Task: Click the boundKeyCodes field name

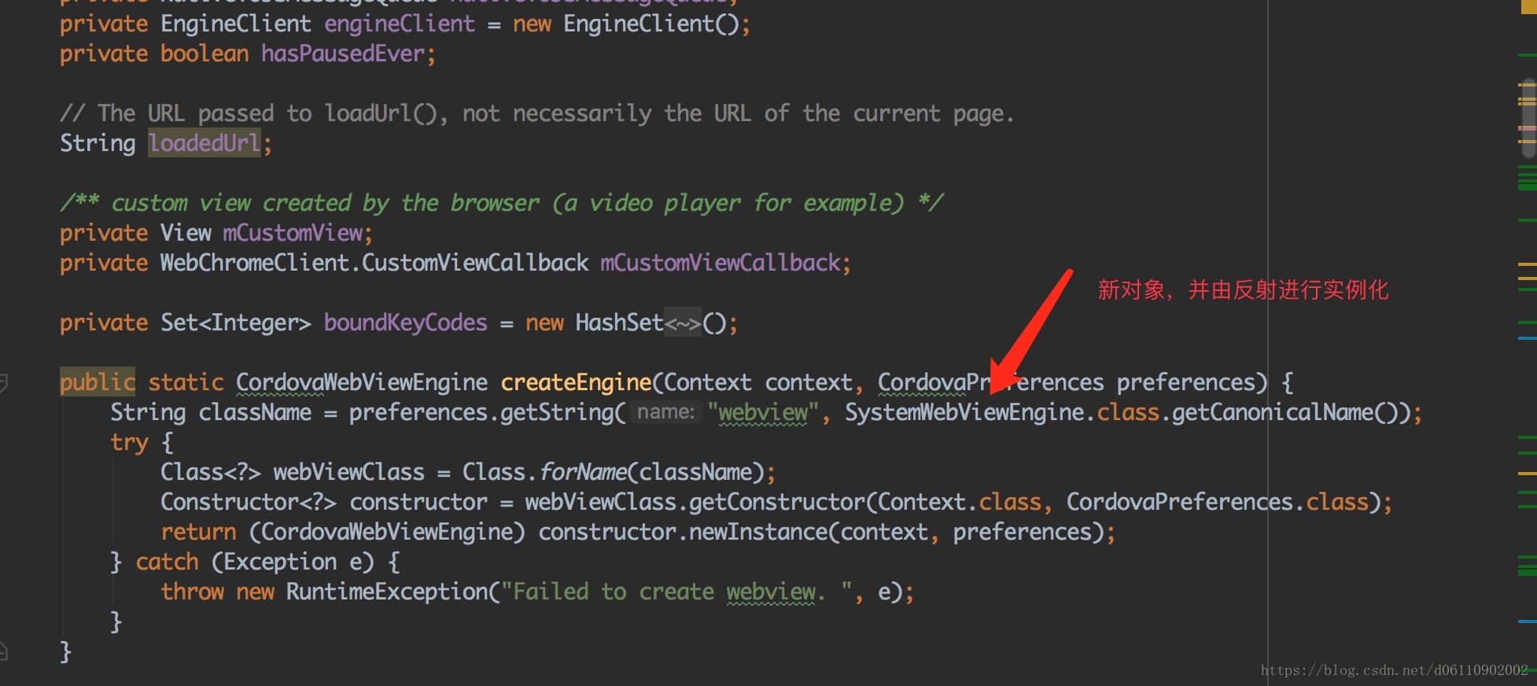Action: tap(406, 323)
